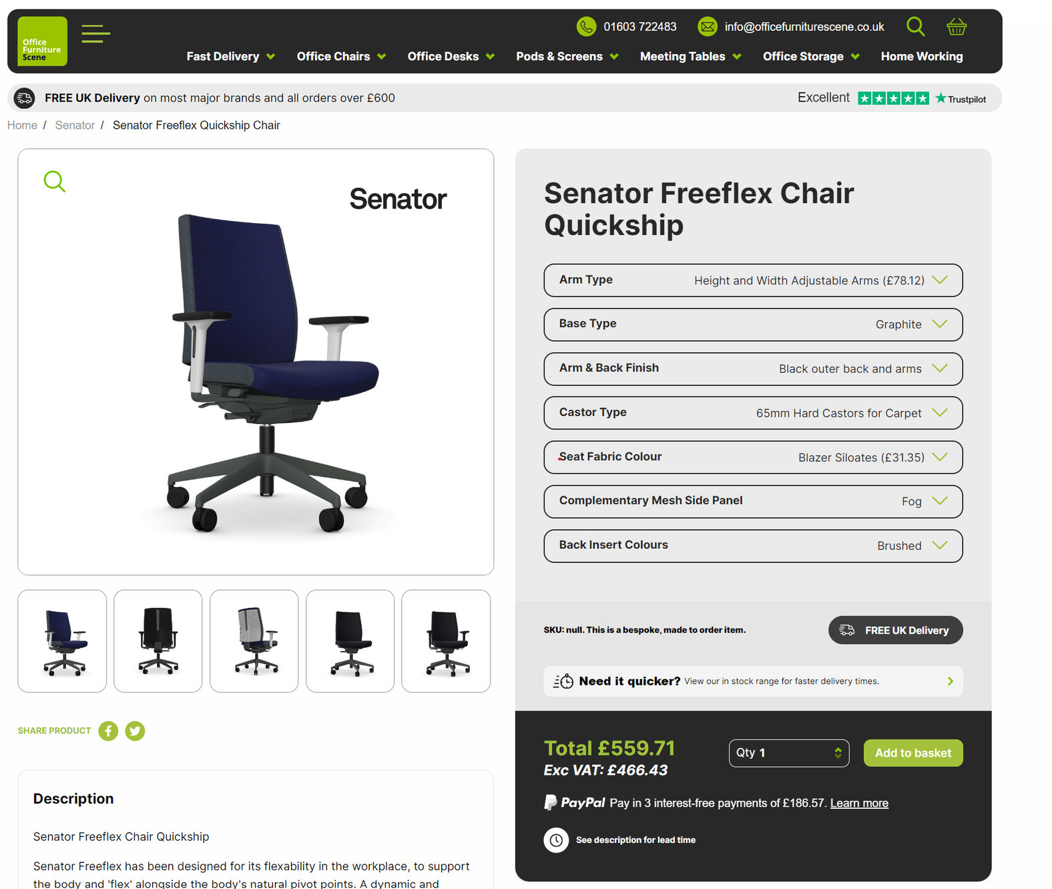Open the shopping basket icon

pyautogui.click(x=956, y=27)
